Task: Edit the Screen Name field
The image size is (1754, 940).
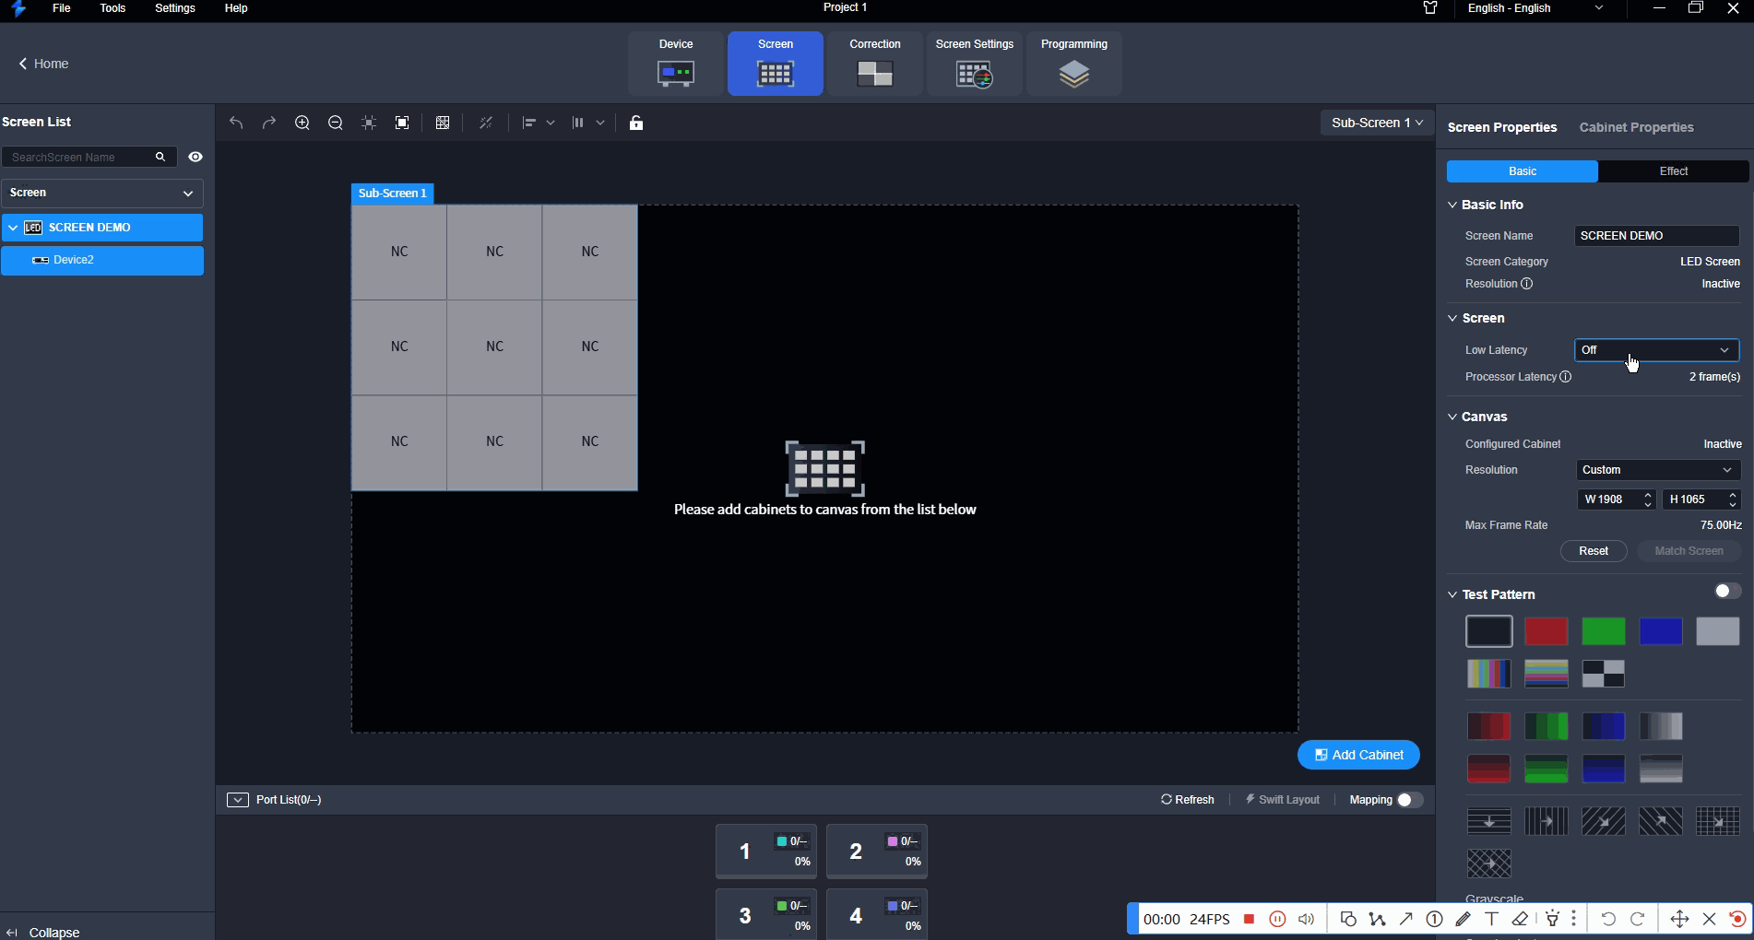Action: [x=1656, y=236]
